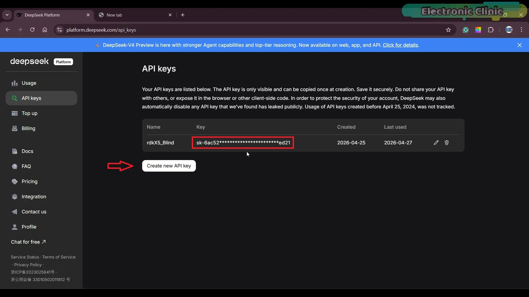Click the Integration layers icon
This screenshot has height=297, width=529.
pyautogui.click(x=15, y=197)
